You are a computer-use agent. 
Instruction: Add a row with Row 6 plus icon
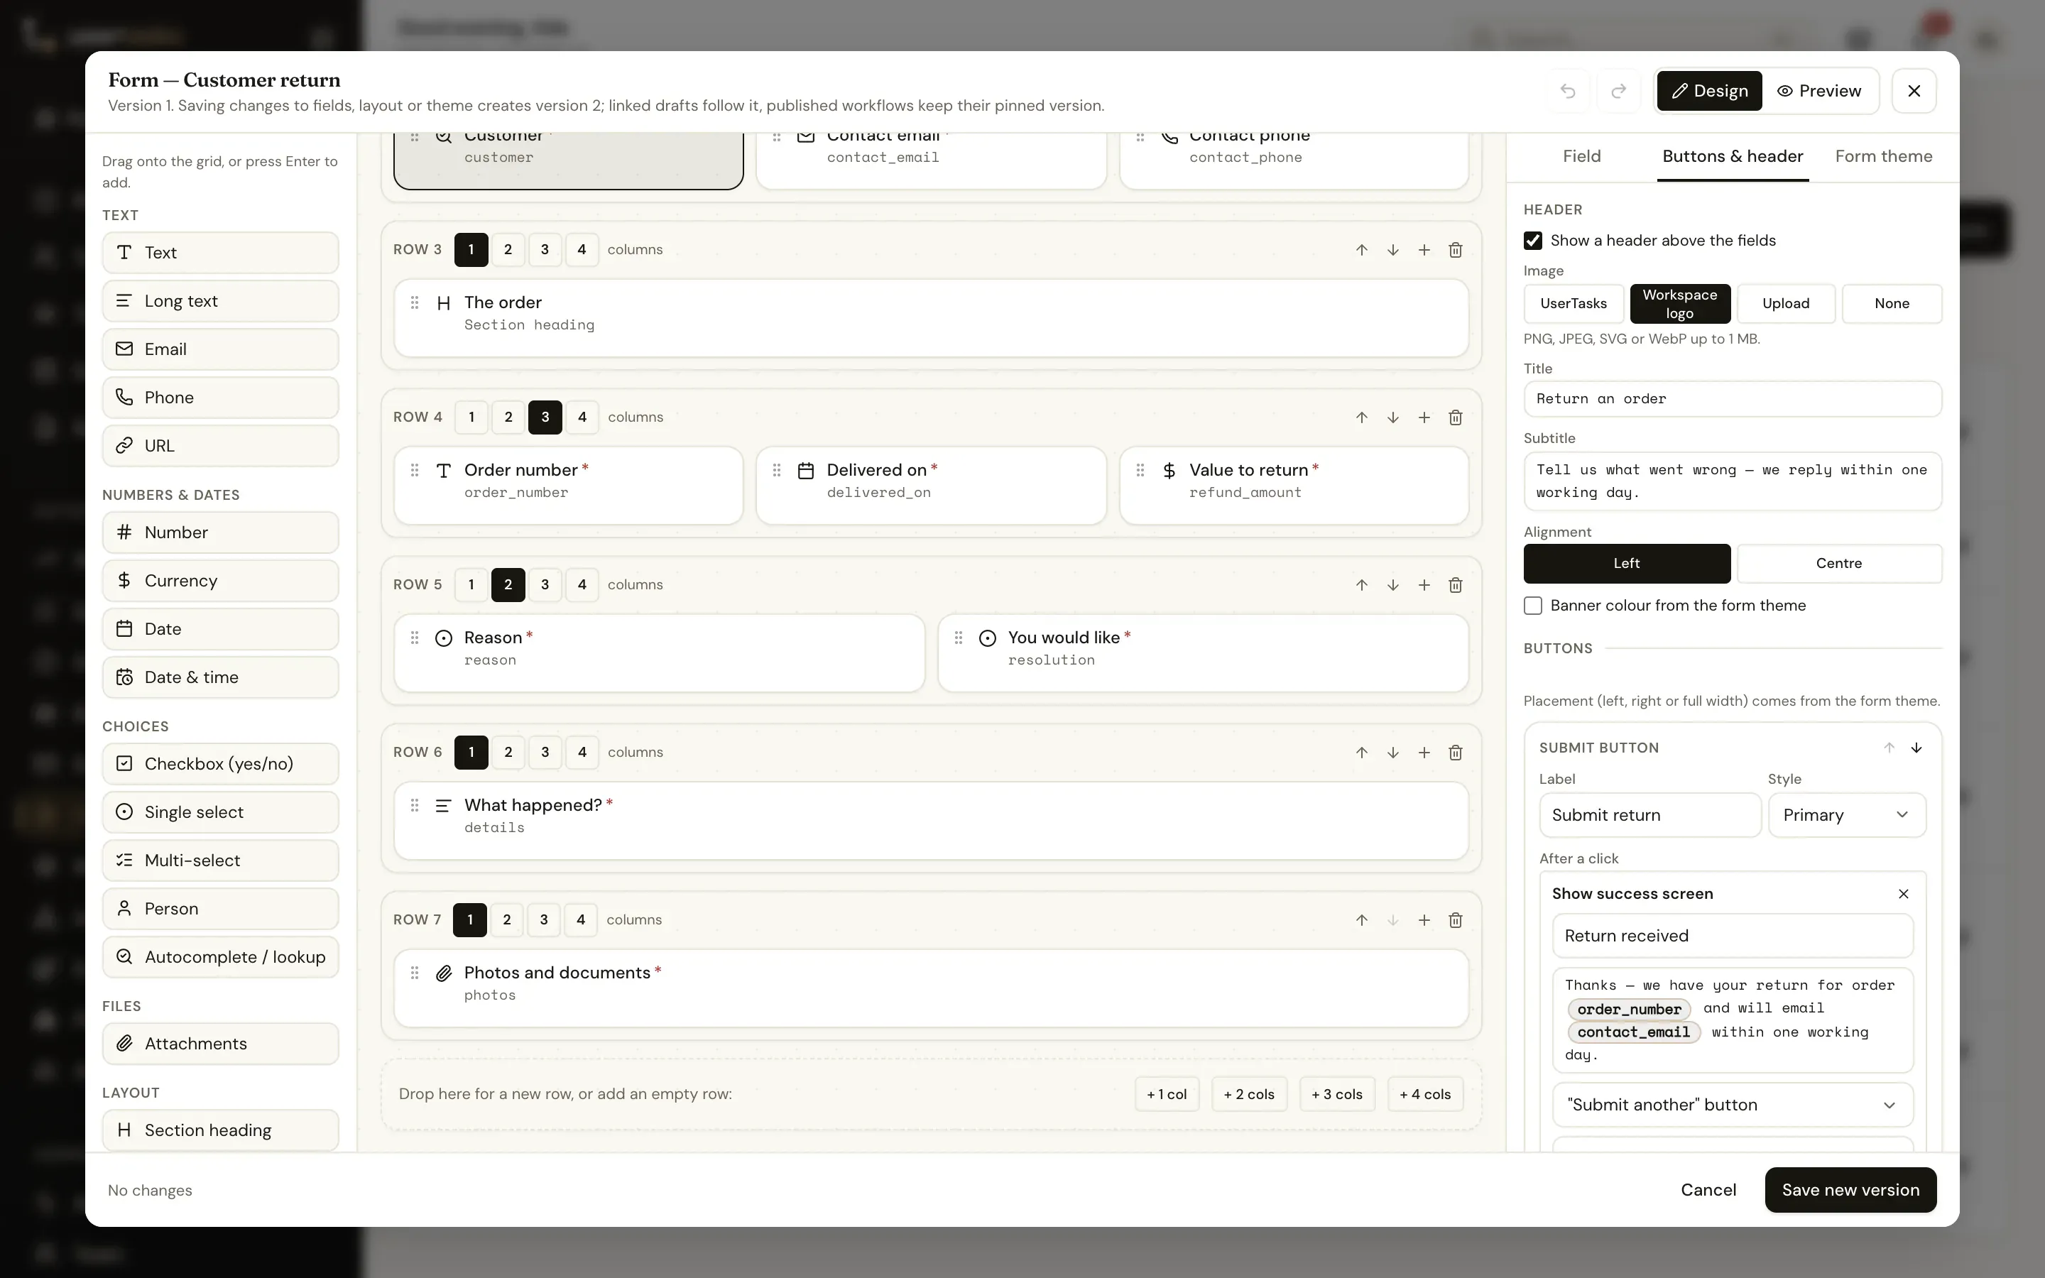pyautogui.click(x=1424, y=753)
